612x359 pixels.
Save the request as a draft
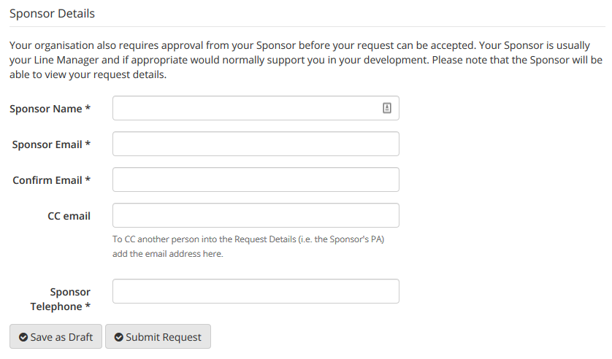56,336
